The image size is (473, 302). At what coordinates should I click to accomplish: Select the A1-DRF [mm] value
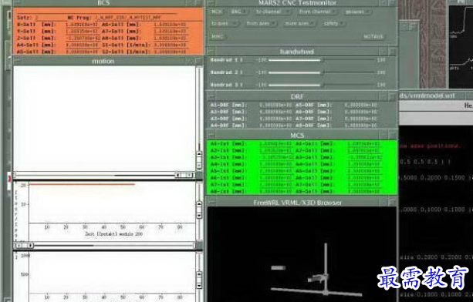pyautogui.click(x=275, y=106)
